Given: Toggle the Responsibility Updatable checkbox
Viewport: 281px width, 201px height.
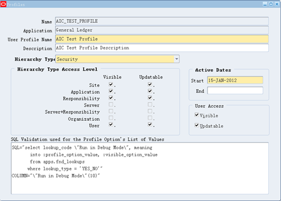Looking at the screenshot, I should point(150,98).
